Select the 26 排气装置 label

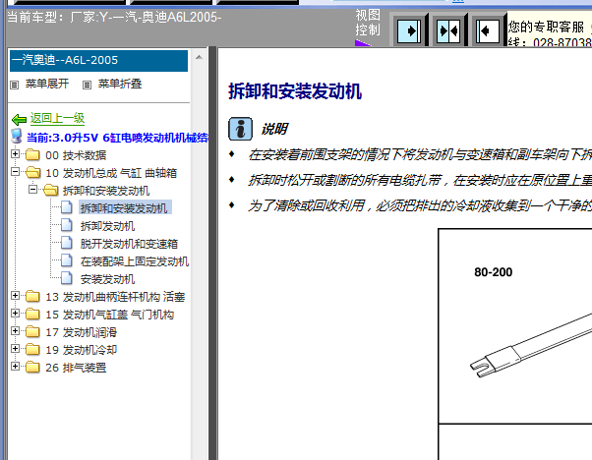[x=76, y=368]
